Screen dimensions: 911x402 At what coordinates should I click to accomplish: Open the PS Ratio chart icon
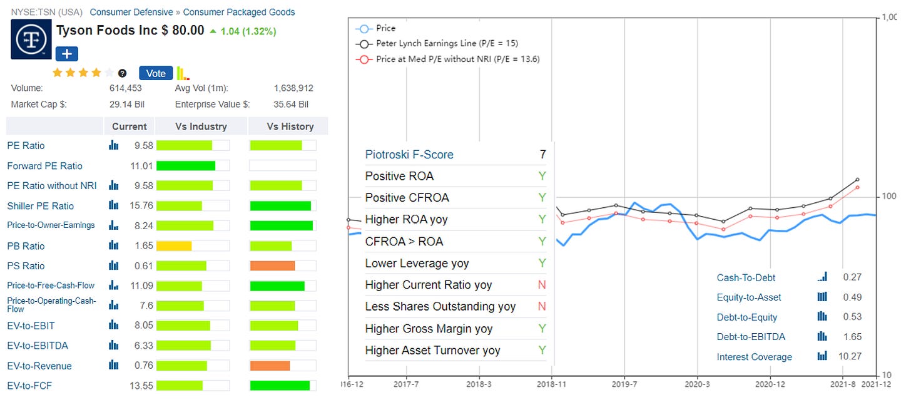[x=113, y=265]
